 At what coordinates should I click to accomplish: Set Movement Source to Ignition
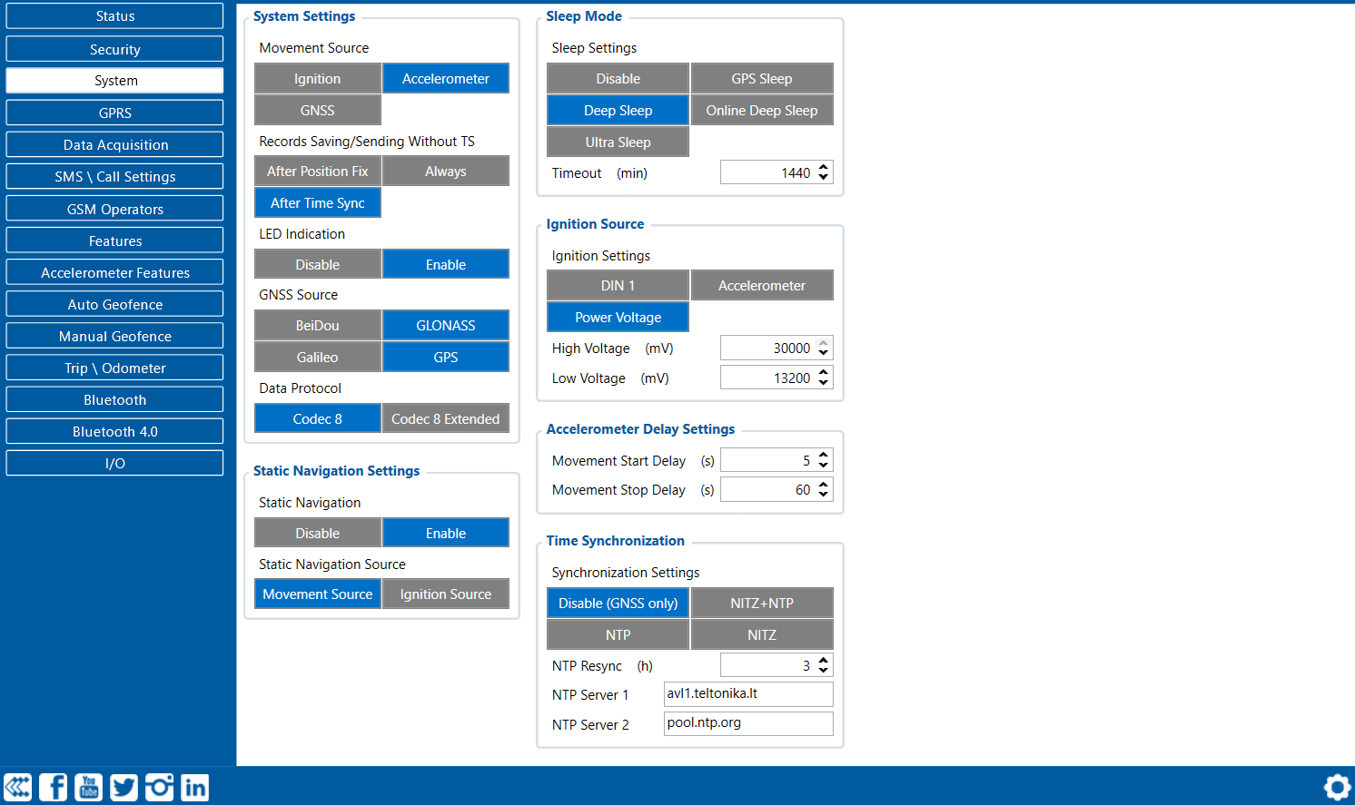coord(317,79)
